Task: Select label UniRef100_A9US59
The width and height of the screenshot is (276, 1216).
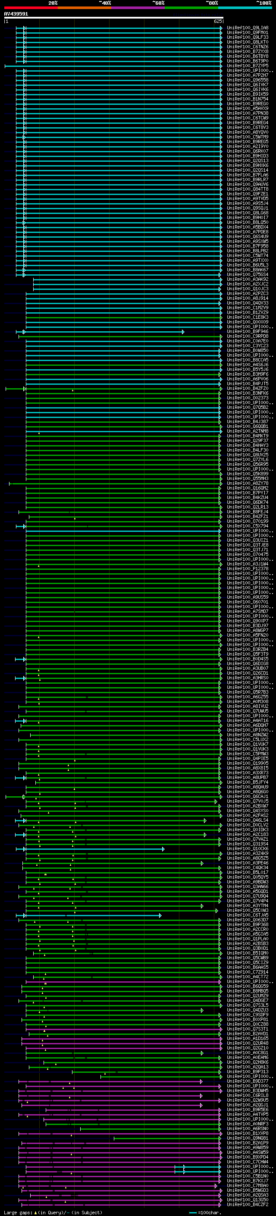Action: click(248, 597)
